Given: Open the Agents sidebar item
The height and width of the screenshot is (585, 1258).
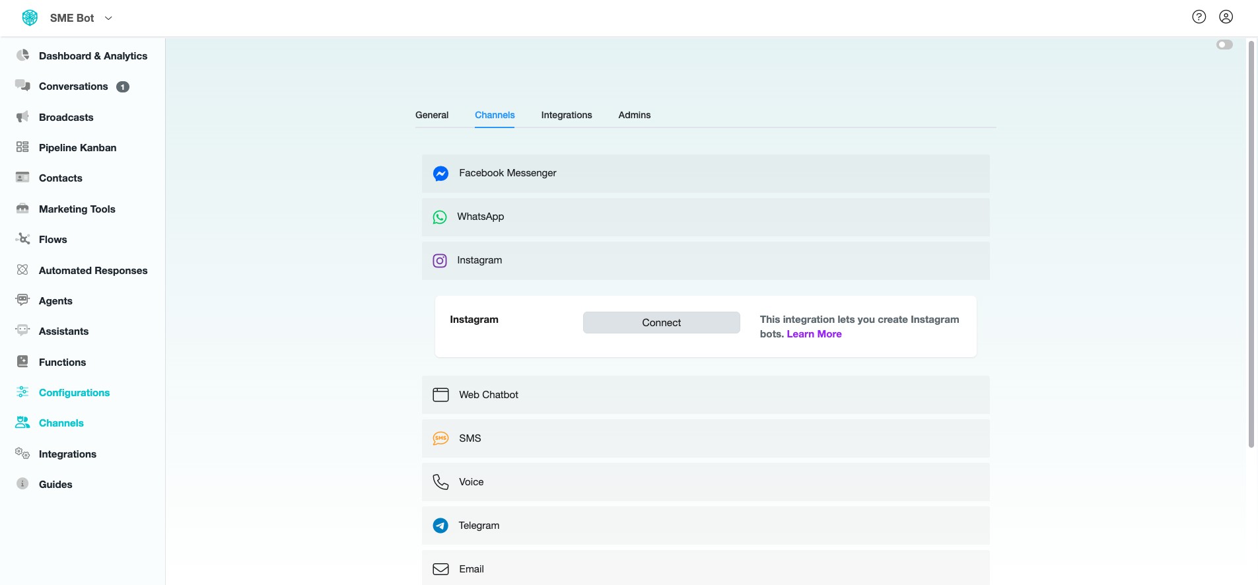Looking at the screenshot, I should tap(55, 301).
